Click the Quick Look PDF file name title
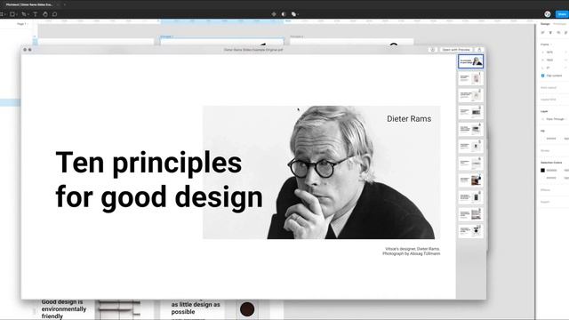This screenshot has width=569, height=320. pyautogui.click(x=253, y=50)
